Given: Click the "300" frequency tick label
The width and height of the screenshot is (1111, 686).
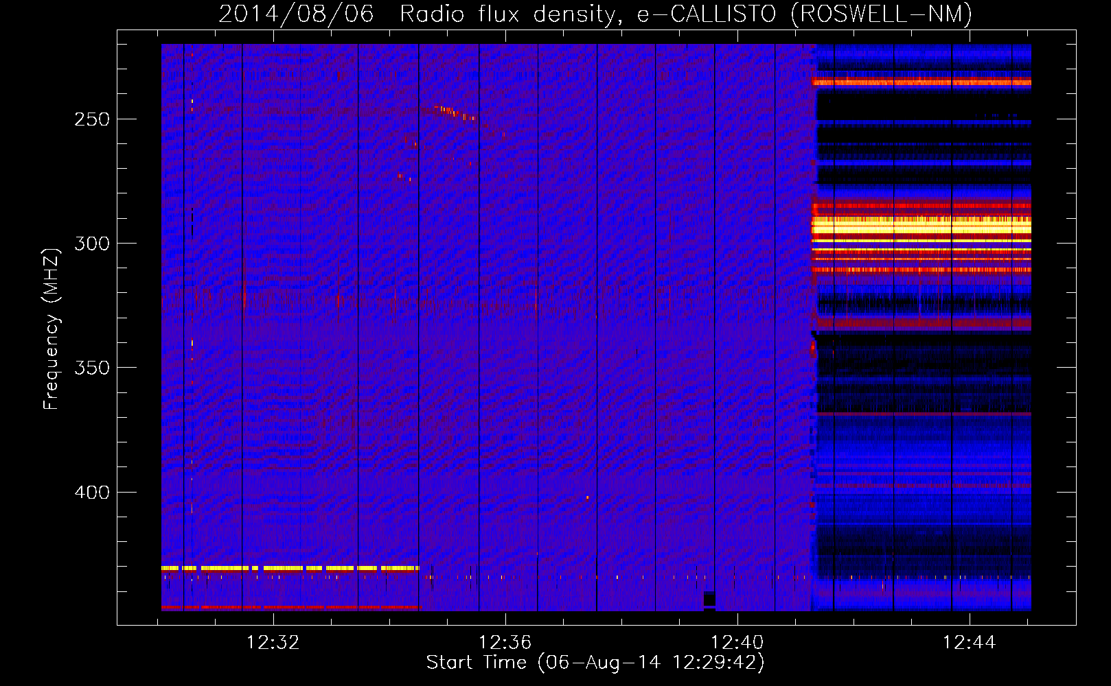Looking at the screenshot, I should point(92,244).
